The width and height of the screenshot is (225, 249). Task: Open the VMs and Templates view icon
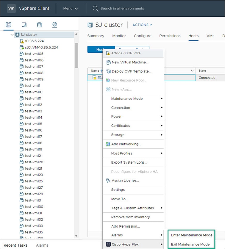point(24,25)
